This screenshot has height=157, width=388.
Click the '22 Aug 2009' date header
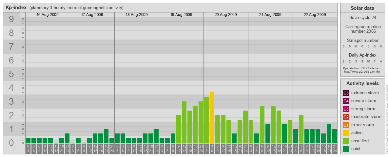(315, 15)
